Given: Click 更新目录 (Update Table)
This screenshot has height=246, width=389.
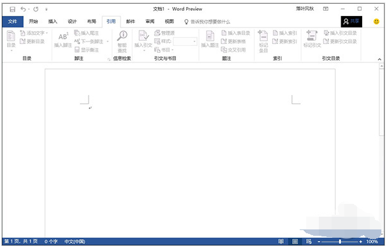Looking at the screenshot, I should click(33, 41).
